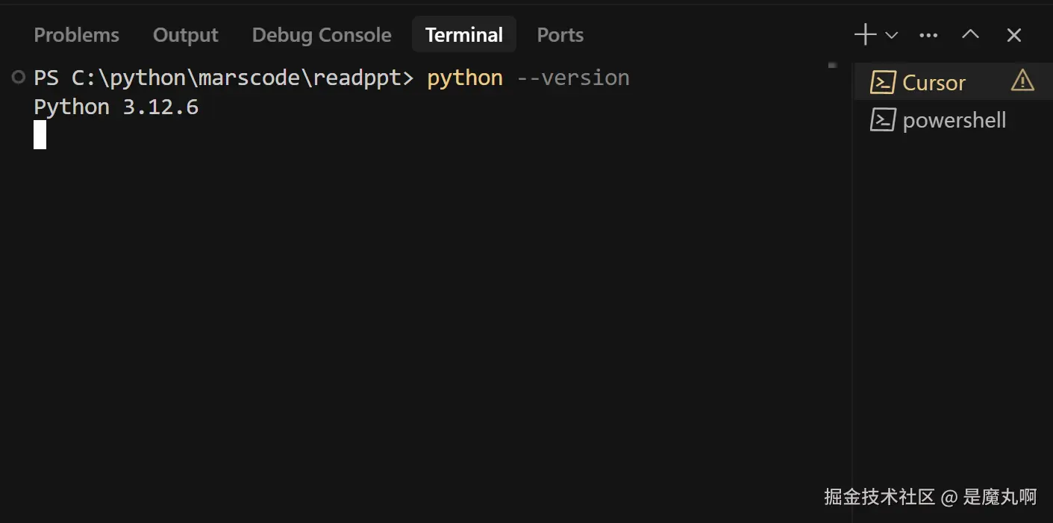This screenshot has height=523, width=1053.
Task: Open the launch profile dropdown chevron
Action: 891,35
